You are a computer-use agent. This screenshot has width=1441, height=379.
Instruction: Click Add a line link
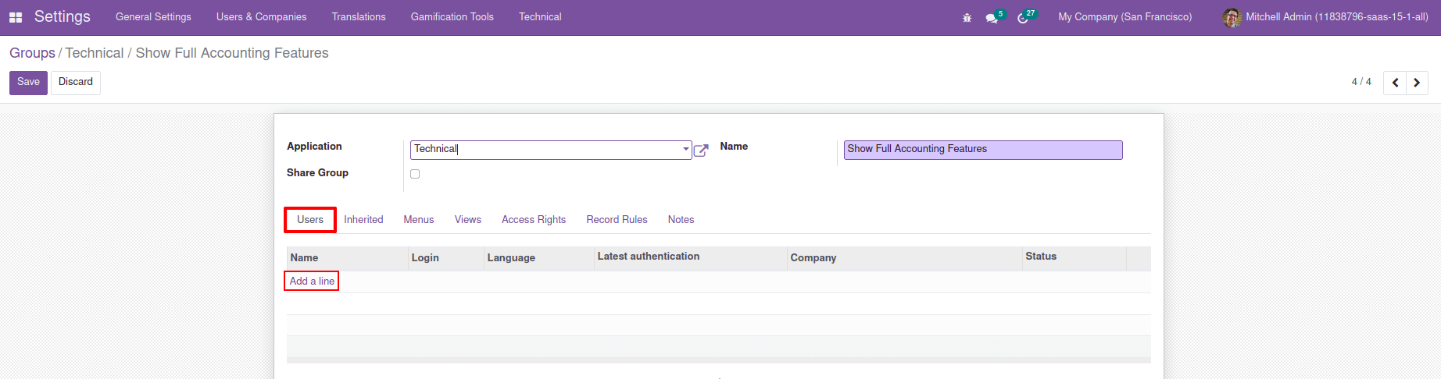click(312, 281)
